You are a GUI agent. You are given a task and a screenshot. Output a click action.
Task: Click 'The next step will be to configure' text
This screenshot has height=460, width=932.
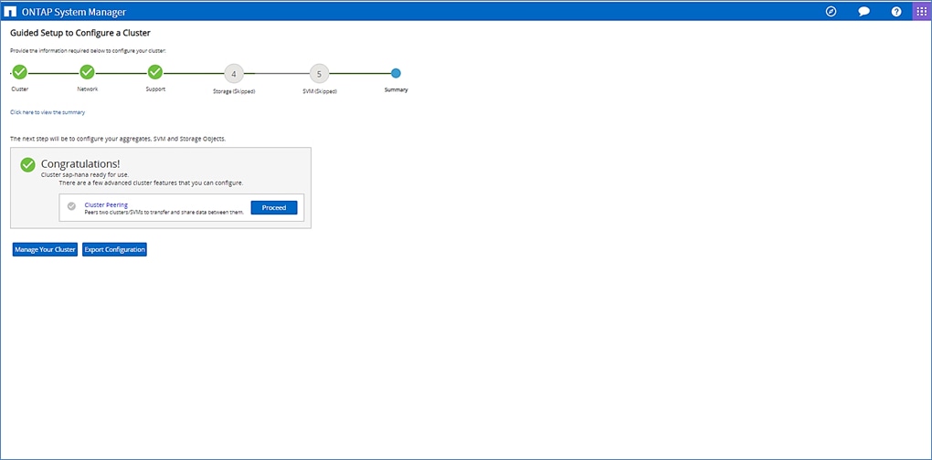(118, 139)
